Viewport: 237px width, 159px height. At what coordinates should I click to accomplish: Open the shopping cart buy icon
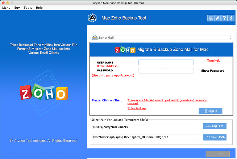click(x=211, y=18)
